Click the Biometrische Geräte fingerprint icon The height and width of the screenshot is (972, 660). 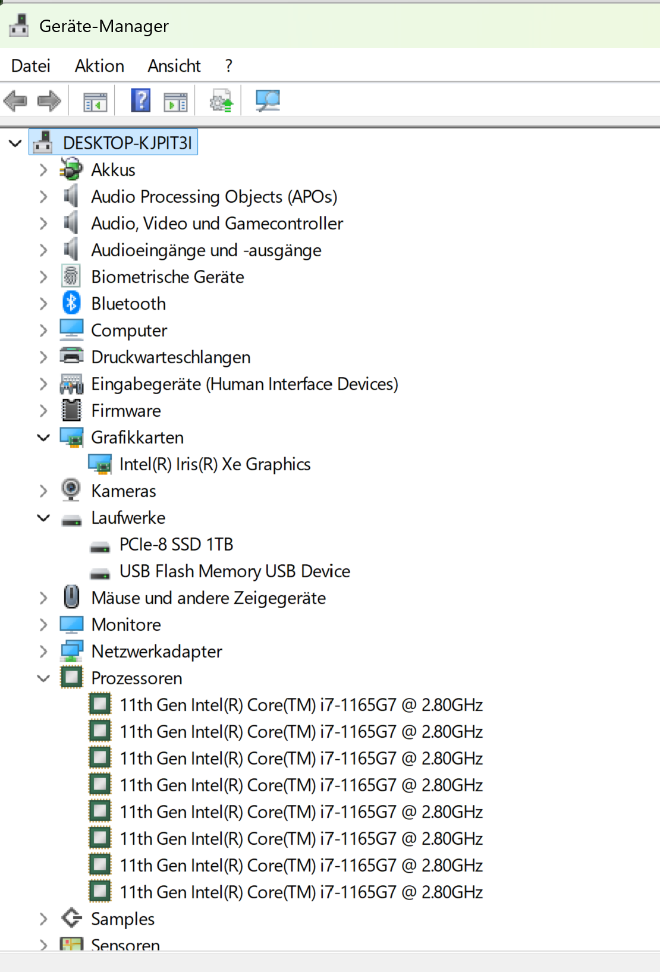tap(71, 276)
